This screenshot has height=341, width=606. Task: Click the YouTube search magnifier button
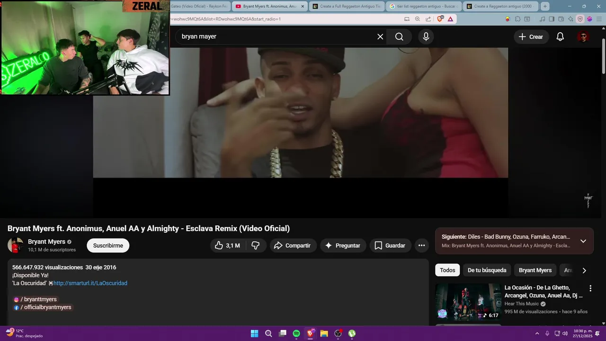point(399,36)
